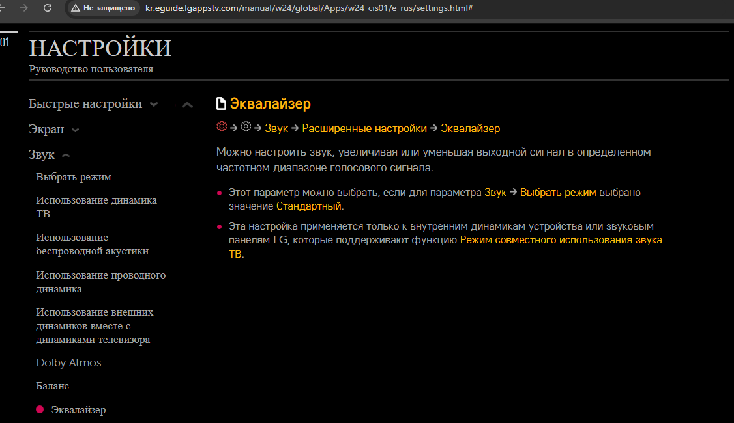Click the browser reload icon
This screenshot has width=734, height=423.
pos(48,8)
